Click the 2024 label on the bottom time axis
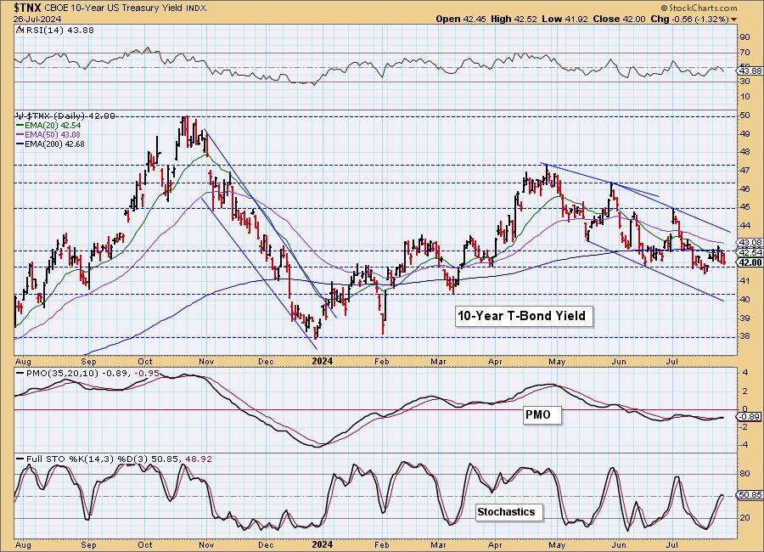 [x=322, y=544]
